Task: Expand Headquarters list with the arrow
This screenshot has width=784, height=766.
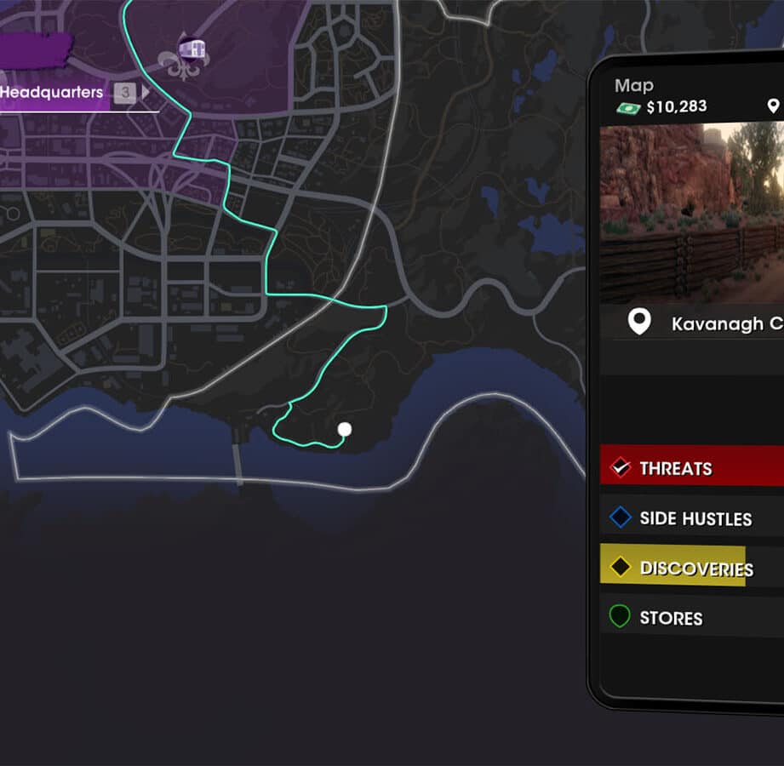Action: tap(146, 93)
